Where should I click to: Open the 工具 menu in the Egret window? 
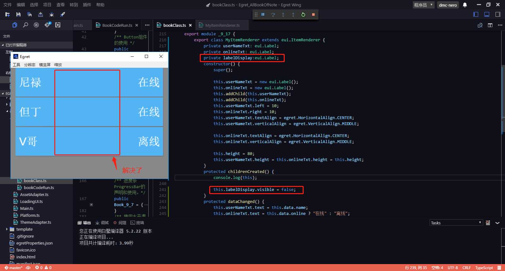click(16, 65)
